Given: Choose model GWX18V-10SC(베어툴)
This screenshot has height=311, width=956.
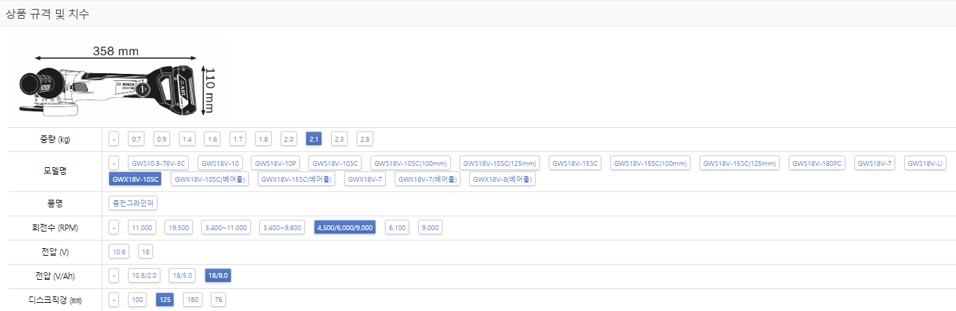Looking at the screenshot, I should pyautogui.click(x=210, y=179).
